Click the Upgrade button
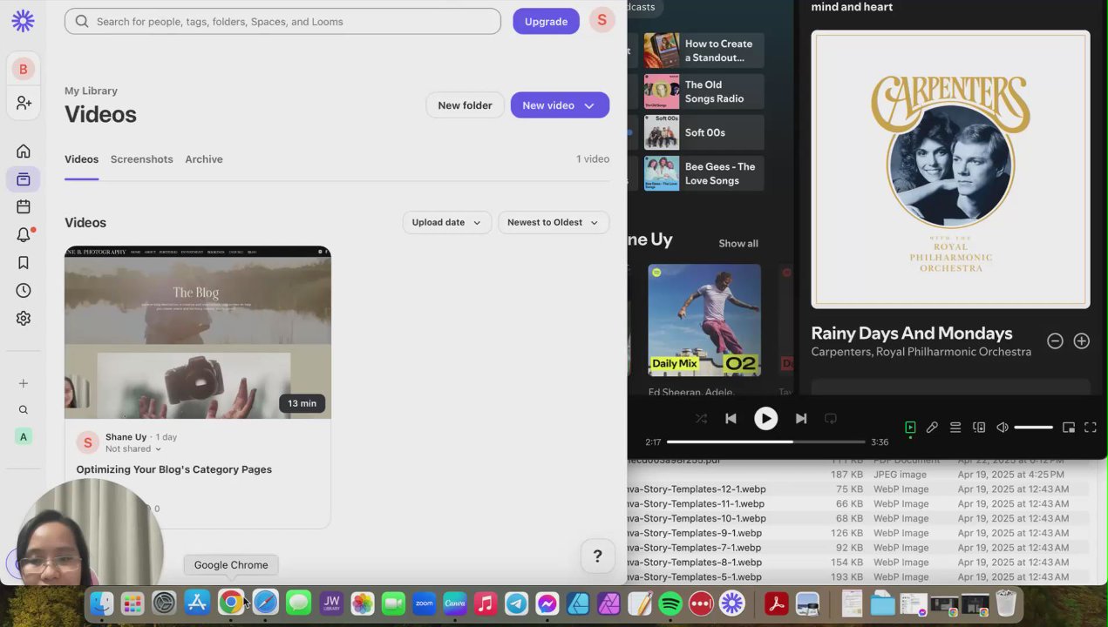The width and height of the screenshot is (1108, 627). pyautogui.click(x=546, y=22)
